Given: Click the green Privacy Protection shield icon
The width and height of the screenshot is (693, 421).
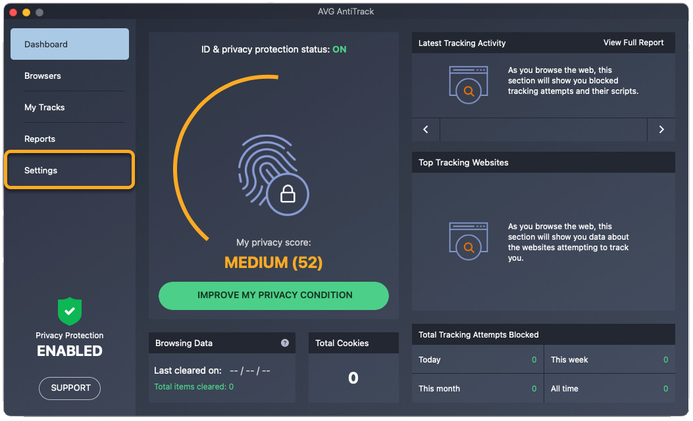Looking at the screenshot, I should 70,311.
